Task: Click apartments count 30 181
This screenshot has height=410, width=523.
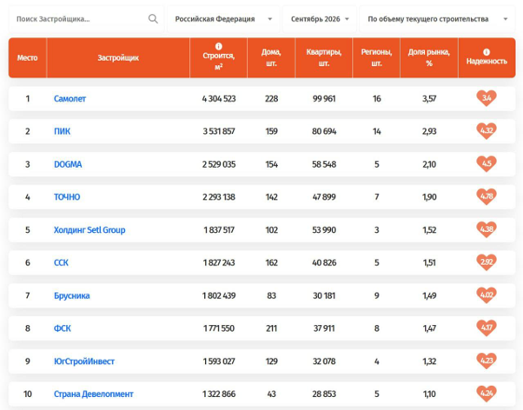Action: click(324, 296)
